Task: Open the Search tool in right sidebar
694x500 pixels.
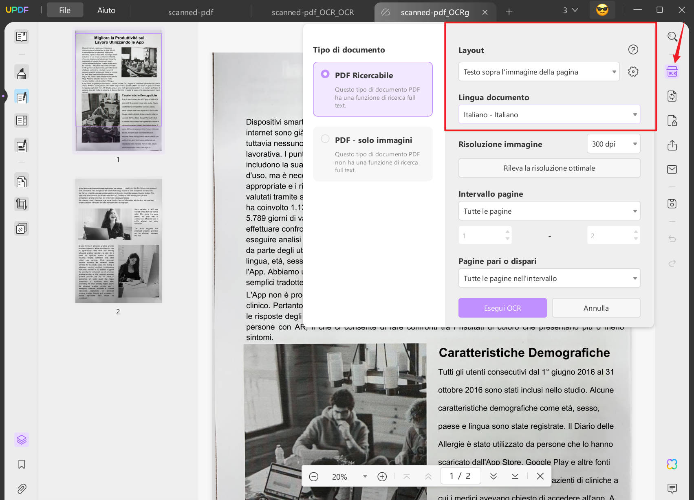Action: [x=672, y=36]
